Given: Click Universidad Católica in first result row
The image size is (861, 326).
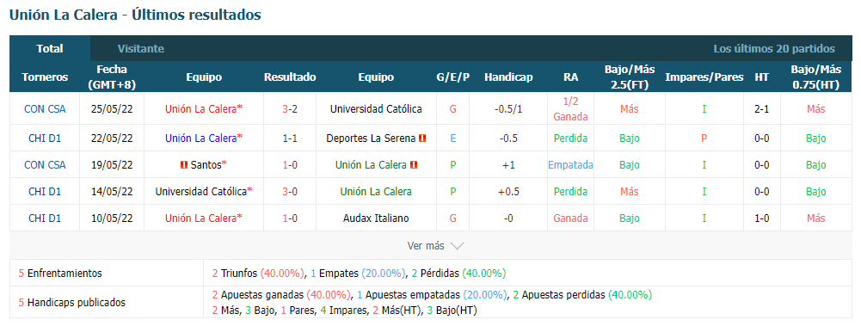Looking at the screenshot, I should 376,108.
